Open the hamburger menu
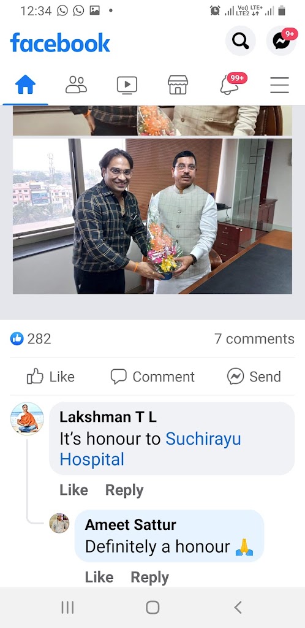The width and height of the screenshot is (305, 628). 279,85
